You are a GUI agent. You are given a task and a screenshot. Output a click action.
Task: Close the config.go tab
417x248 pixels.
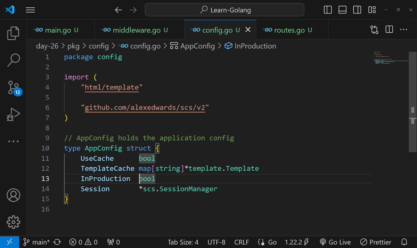click(x=248, y=30)
